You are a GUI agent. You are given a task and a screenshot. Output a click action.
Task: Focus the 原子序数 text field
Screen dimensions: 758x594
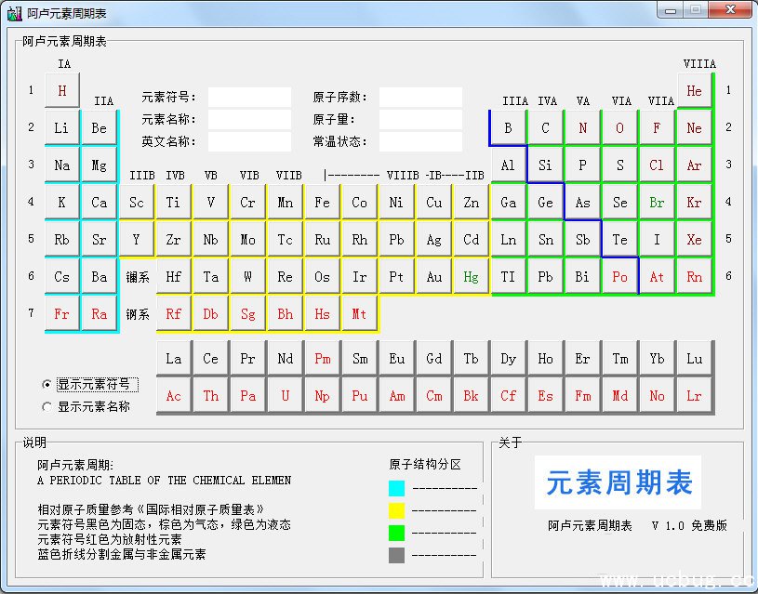point(420,98)
